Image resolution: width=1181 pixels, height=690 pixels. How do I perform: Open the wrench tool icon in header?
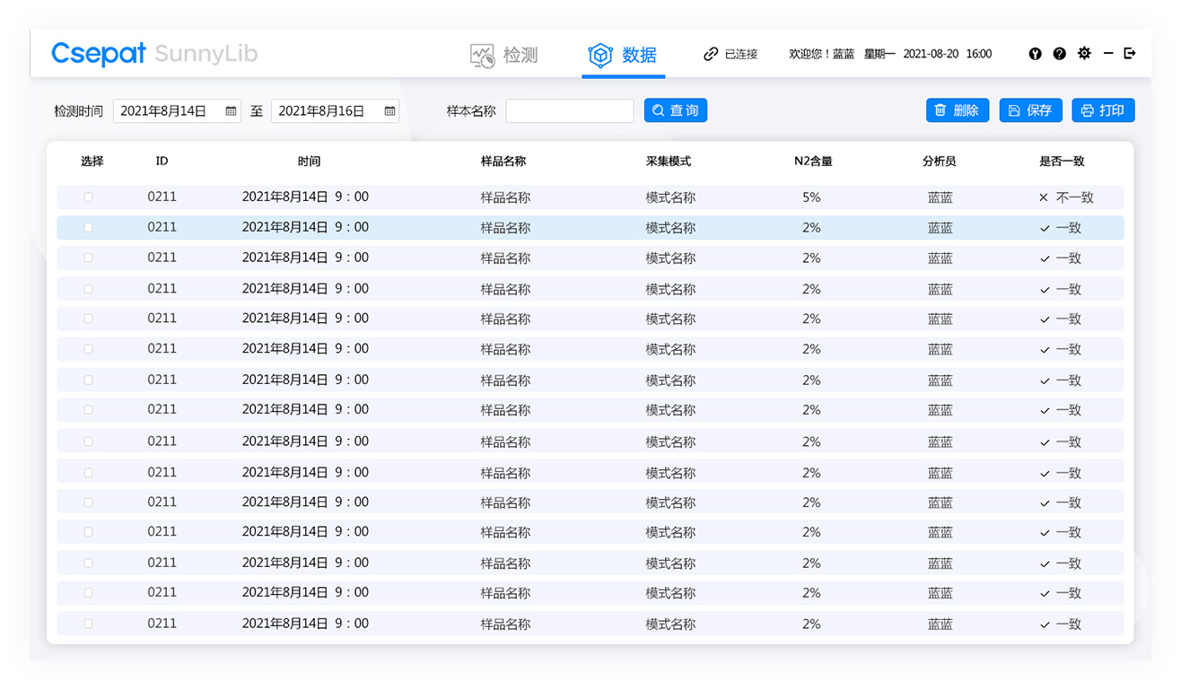[x=1035, y=54]
